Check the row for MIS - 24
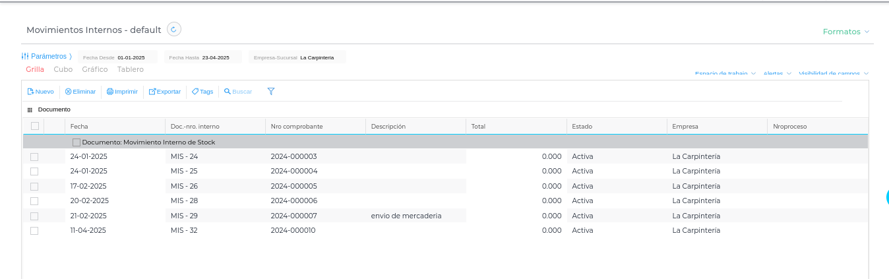 click(x=34, y=156)
